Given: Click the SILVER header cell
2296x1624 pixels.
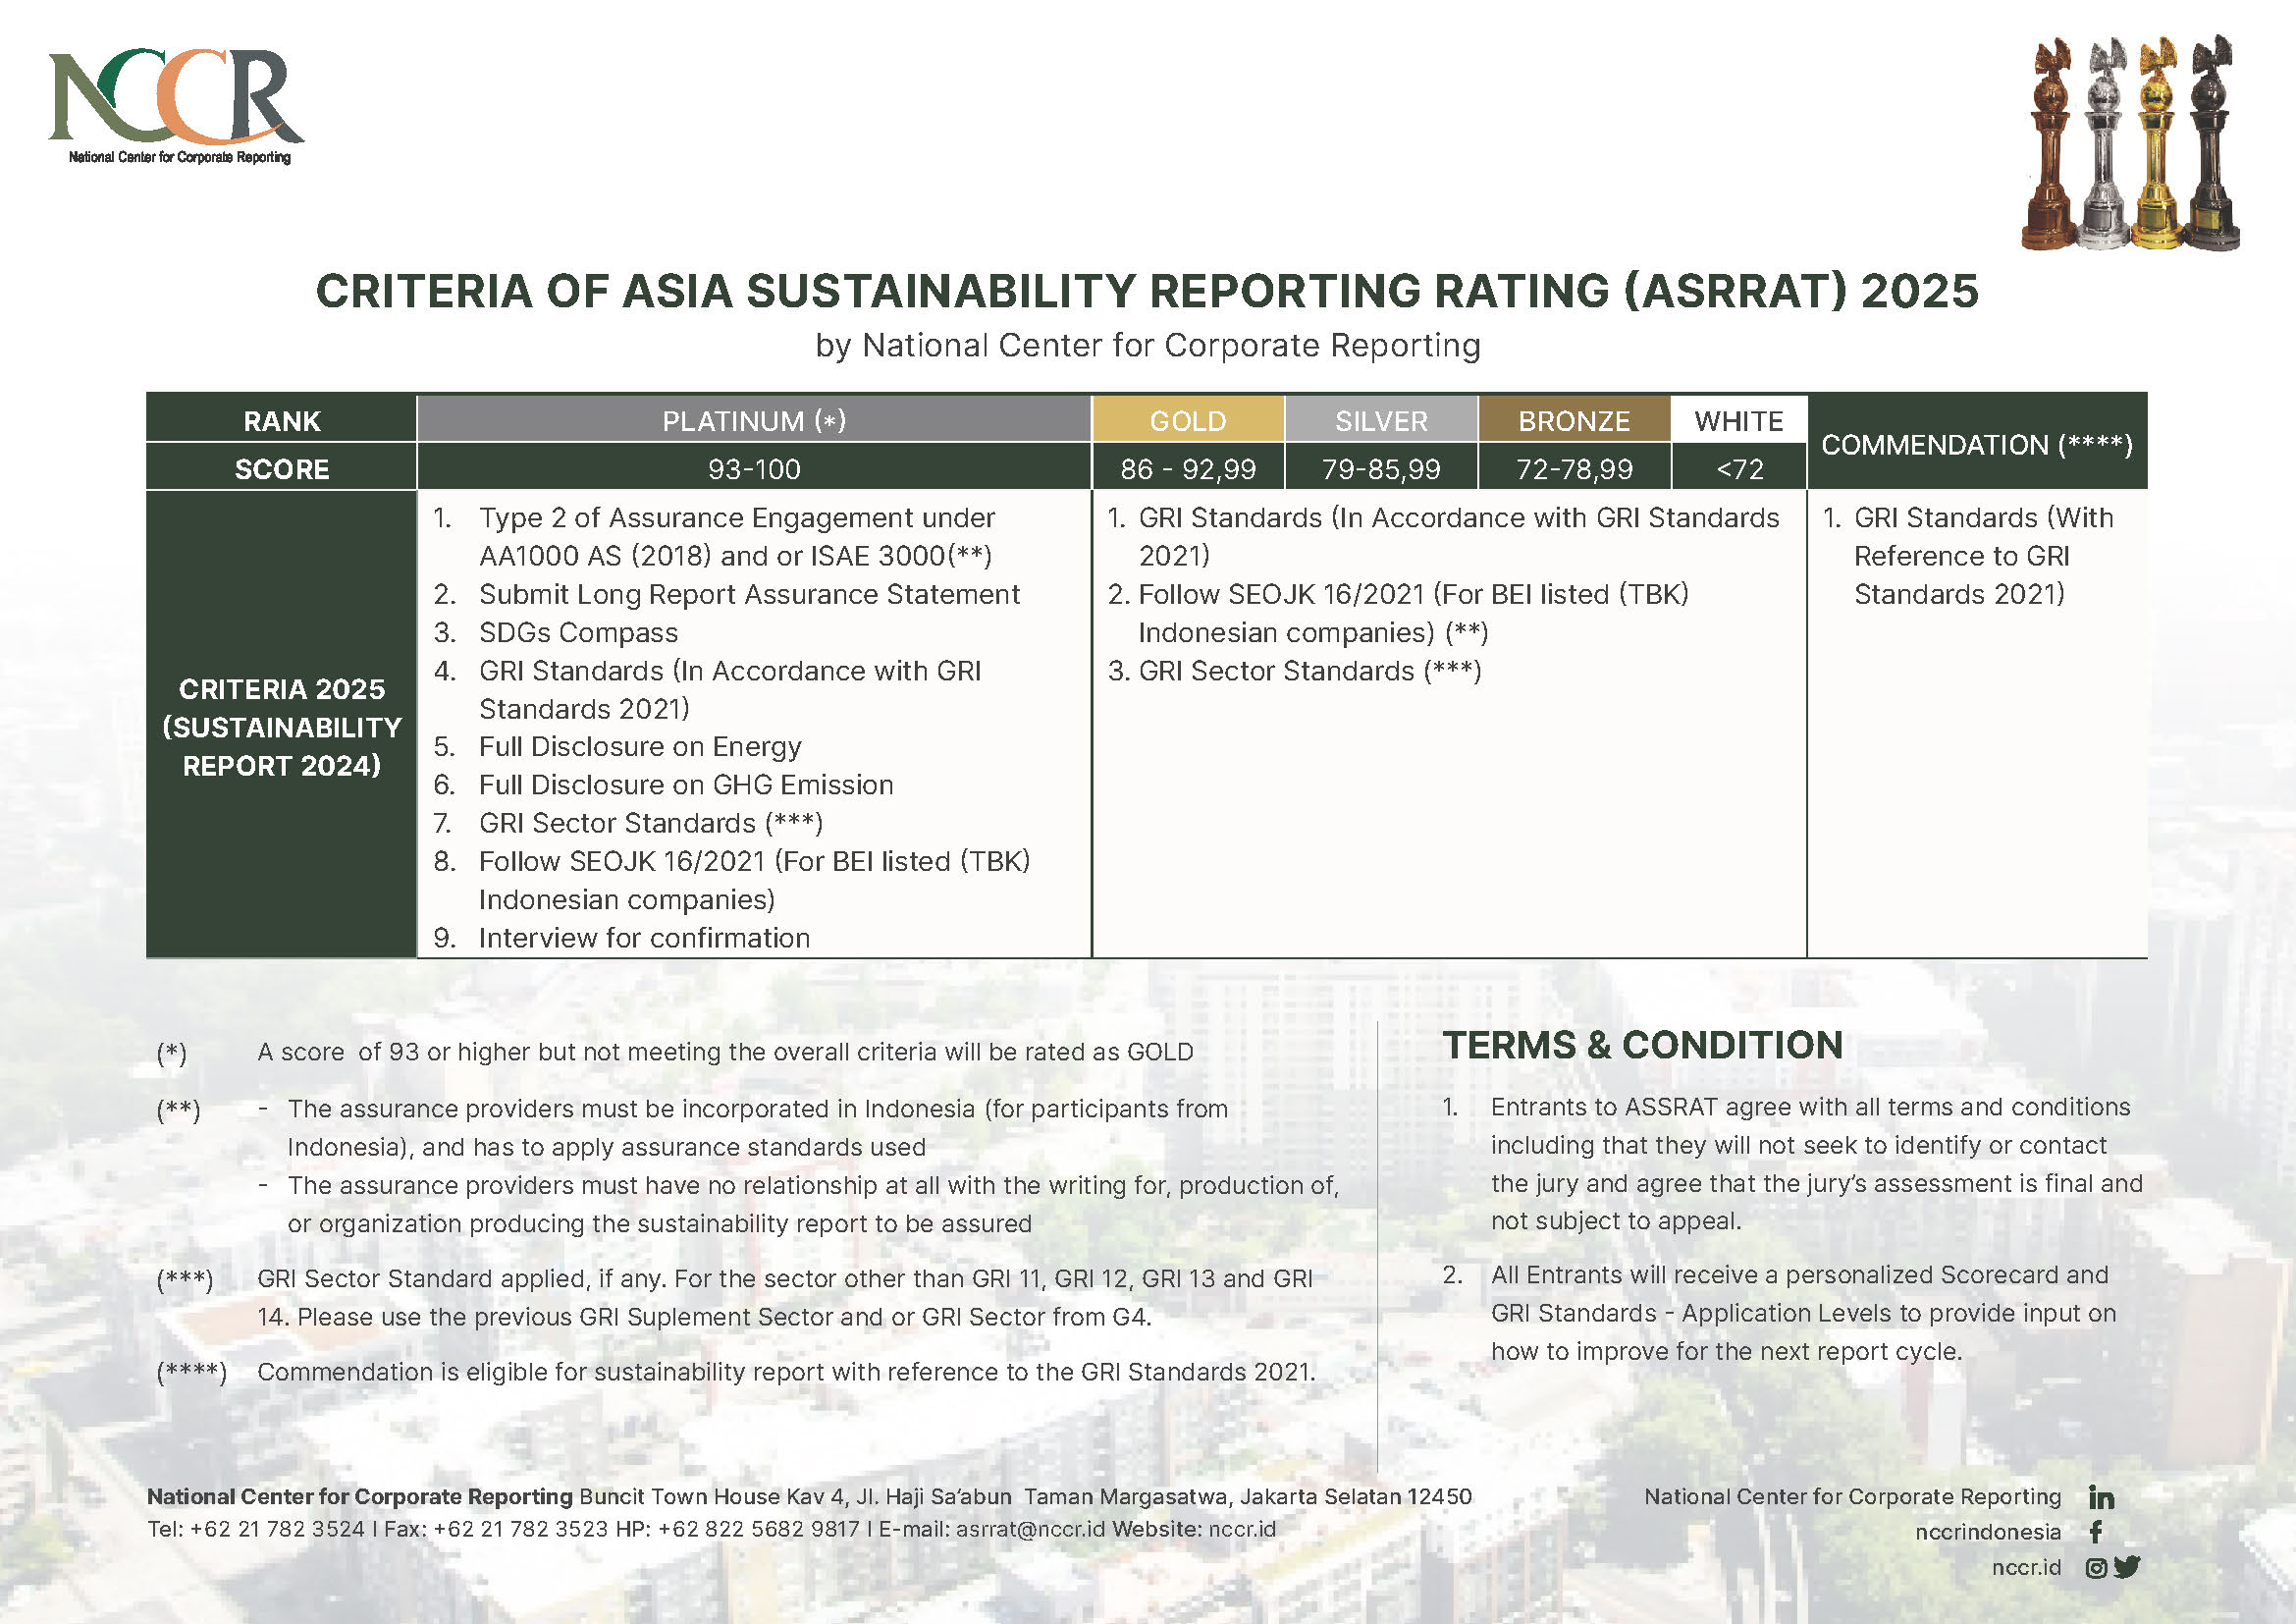Looking at the screenshot, I should [x=1380, y=421].
